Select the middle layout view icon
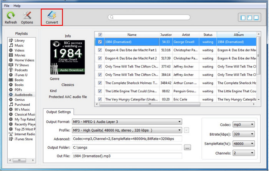Viewport: 269px width, 171px height. pos(249,18)
